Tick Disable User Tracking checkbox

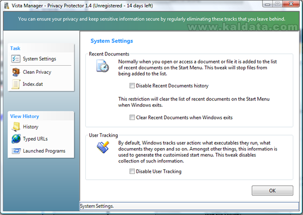132,172
